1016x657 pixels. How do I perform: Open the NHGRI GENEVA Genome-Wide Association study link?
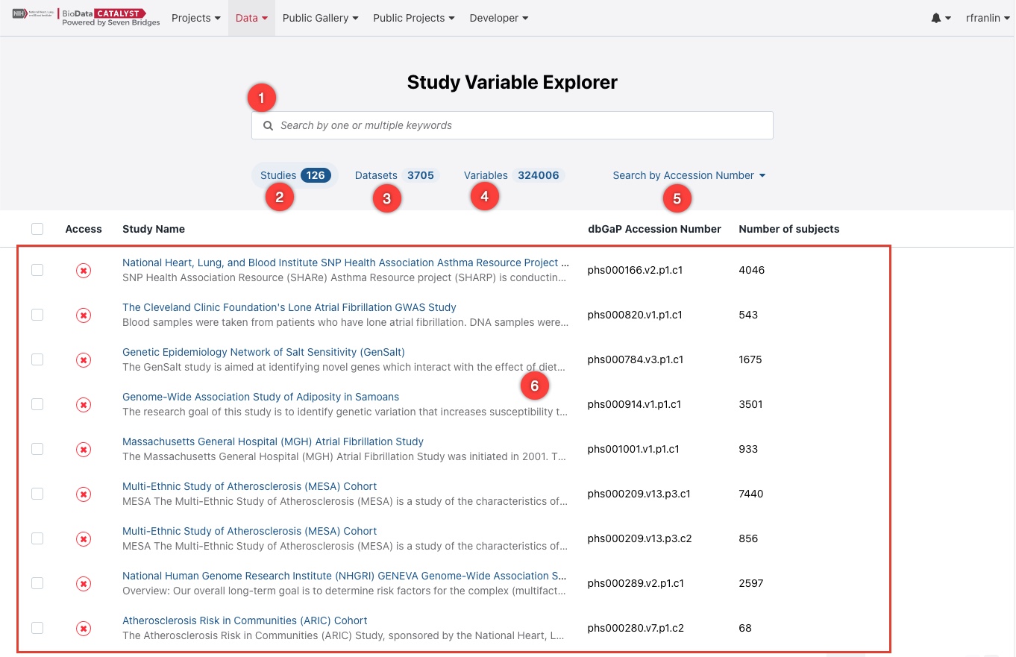345,576
